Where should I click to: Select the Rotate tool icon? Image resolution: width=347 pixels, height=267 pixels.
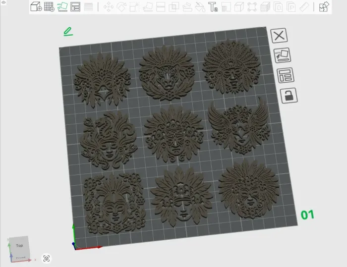coord(121,7)
